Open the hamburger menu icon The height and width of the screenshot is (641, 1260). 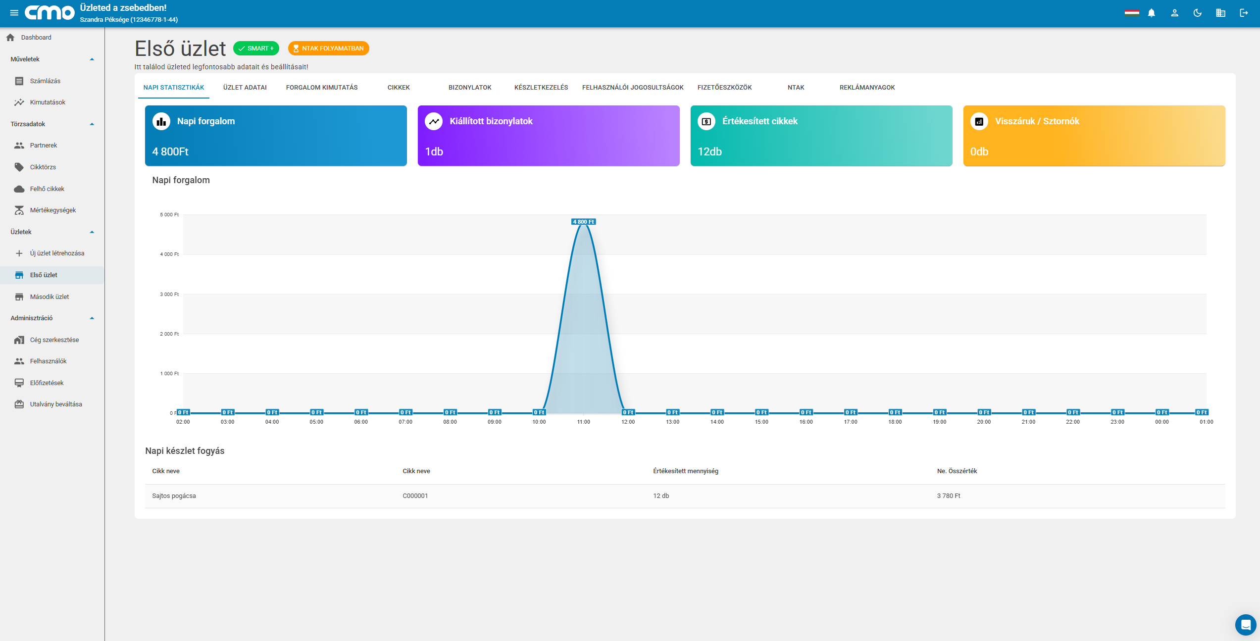coord(14,13)
